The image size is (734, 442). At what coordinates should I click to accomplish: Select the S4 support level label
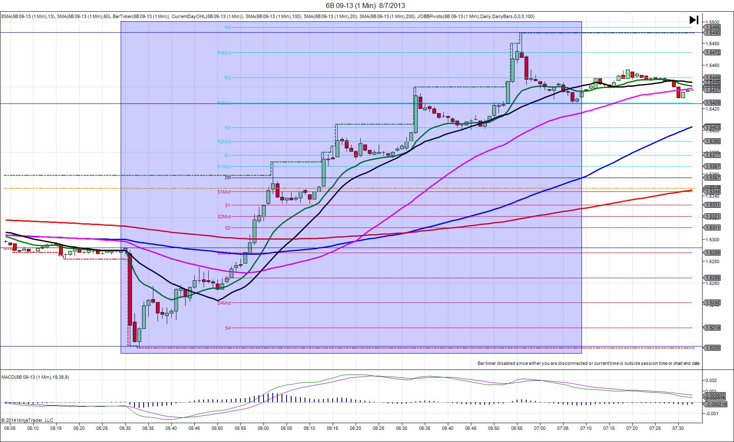227,328
